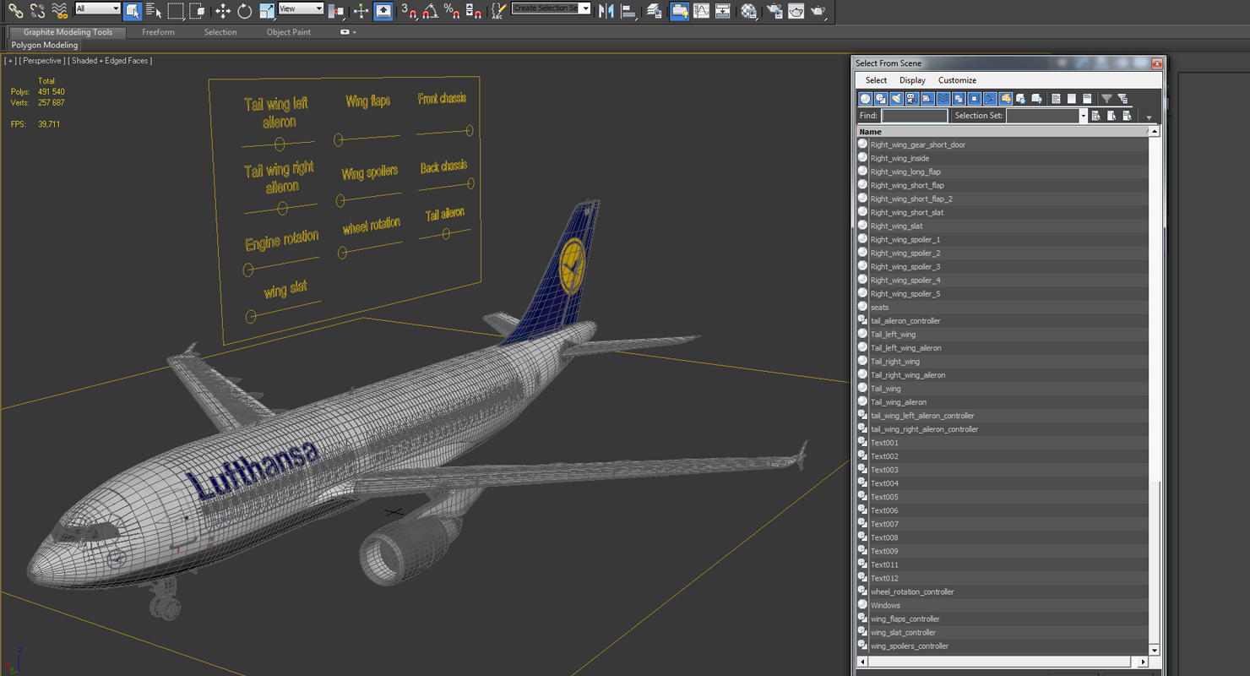Click the Tail wing left aileron slider handle
This screenshot has height=676, width=1250.
pos(280,144)
